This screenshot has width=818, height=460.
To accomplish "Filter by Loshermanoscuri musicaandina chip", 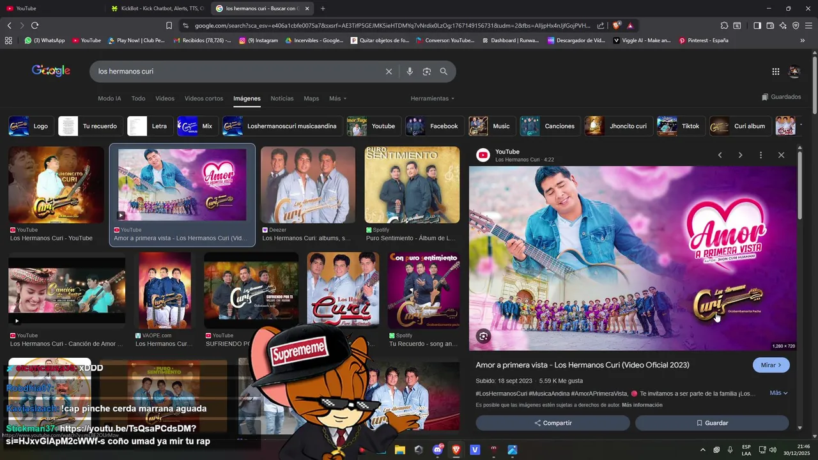I will point(281,126).
